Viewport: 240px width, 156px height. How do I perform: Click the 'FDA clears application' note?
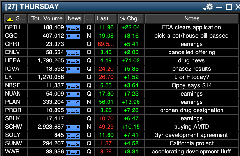191,27
